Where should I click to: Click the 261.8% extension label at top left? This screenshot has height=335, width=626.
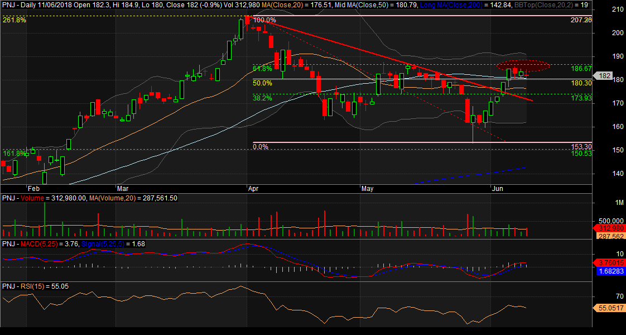pyautogui.click(x=14, y=20)
